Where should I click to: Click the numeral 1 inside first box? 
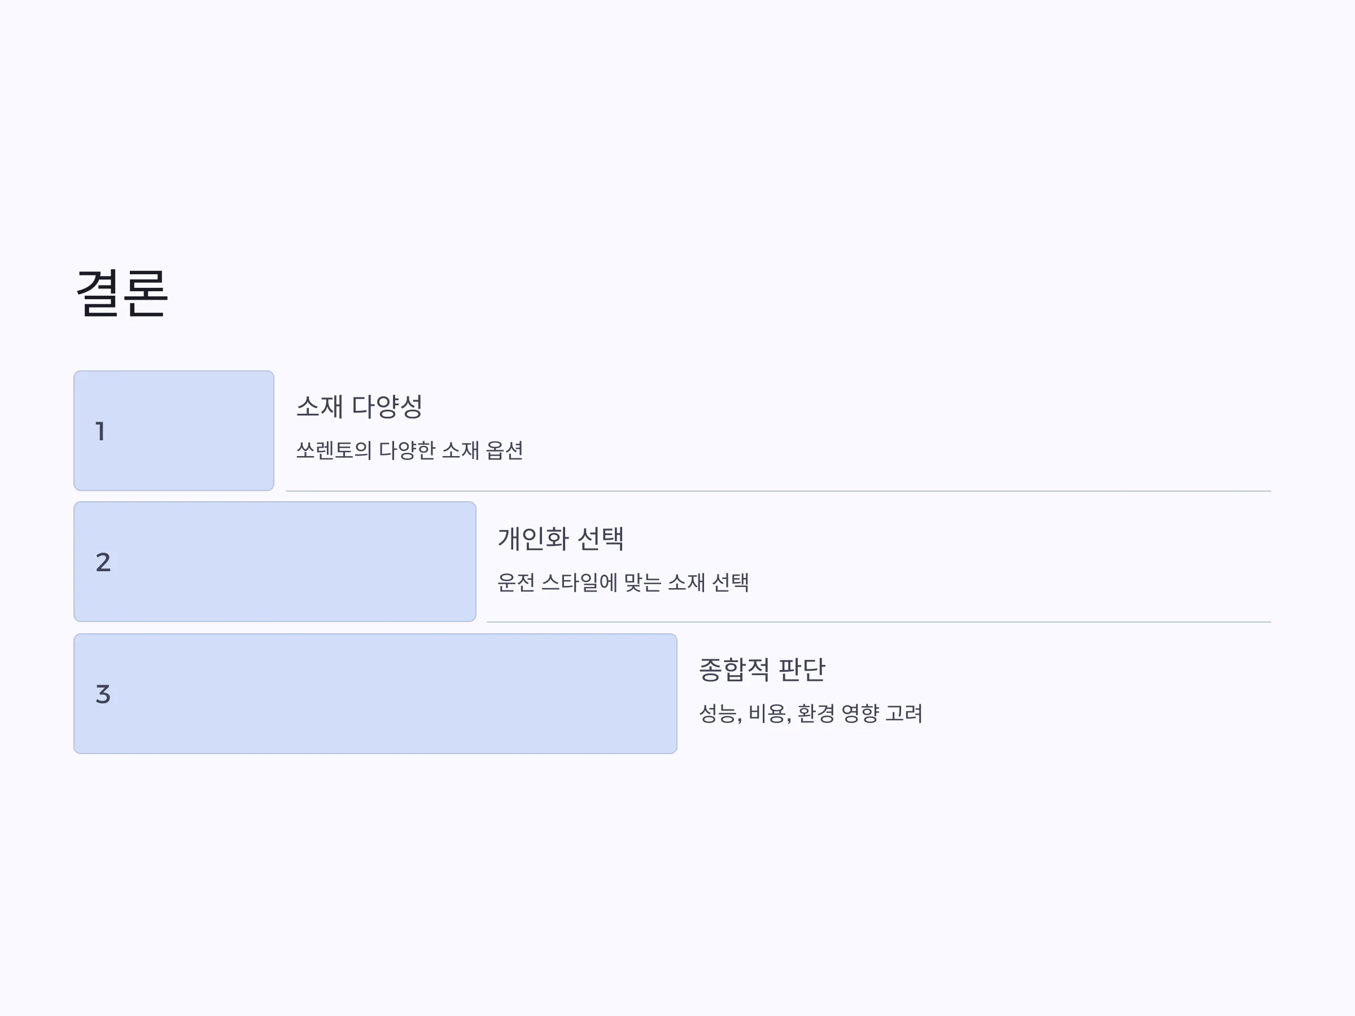[100, 431]
